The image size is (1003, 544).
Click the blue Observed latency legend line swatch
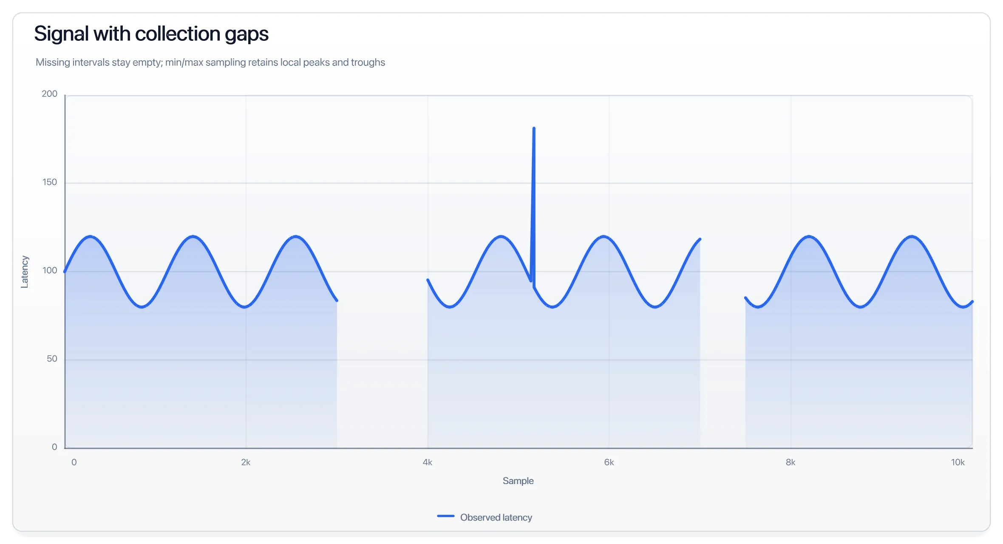click(x=446, y=516)
